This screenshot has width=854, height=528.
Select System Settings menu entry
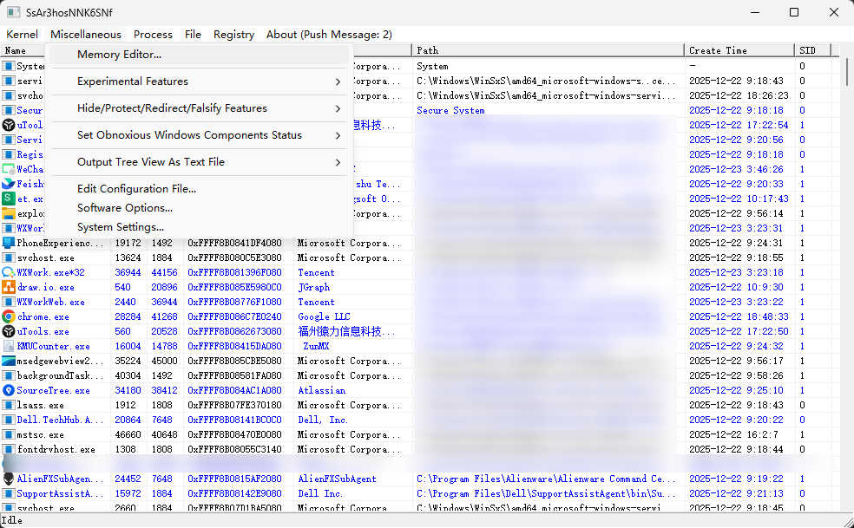120,227
